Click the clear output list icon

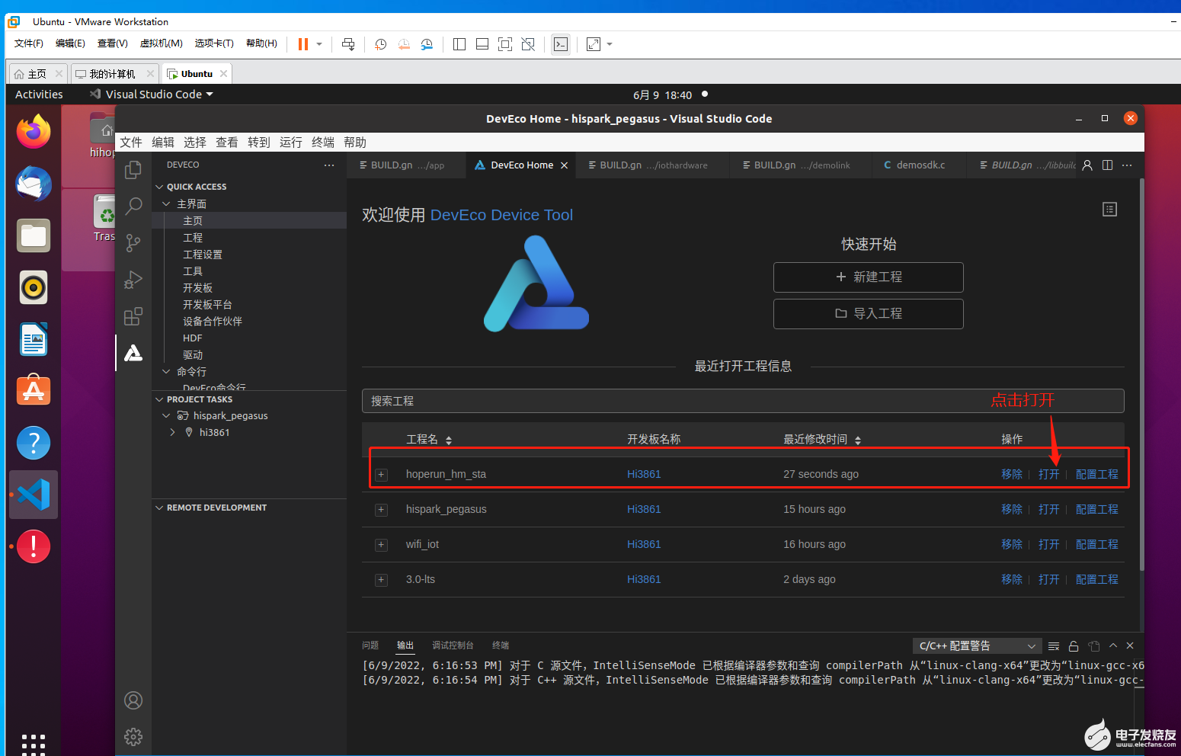click(x=1054, y=646)
